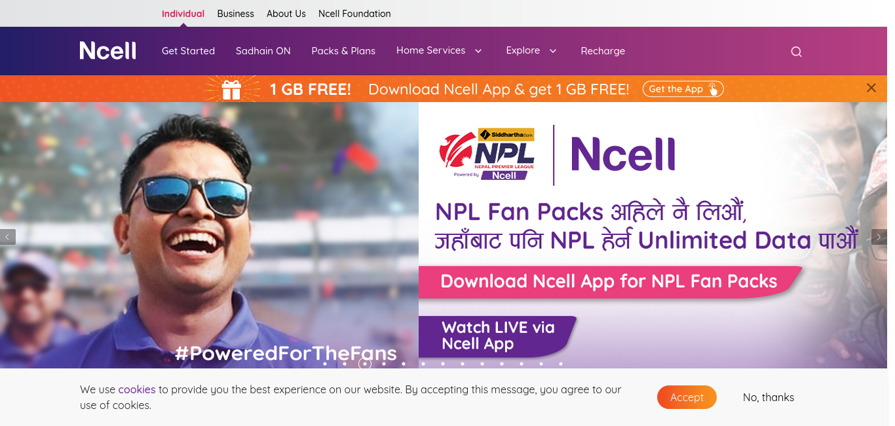Screen dimensions: 895x426
Task: Click the NPL league logo in banner
Action: (487, 154)
